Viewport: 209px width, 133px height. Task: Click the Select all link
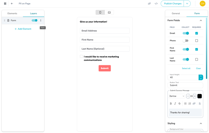point(186,68)
